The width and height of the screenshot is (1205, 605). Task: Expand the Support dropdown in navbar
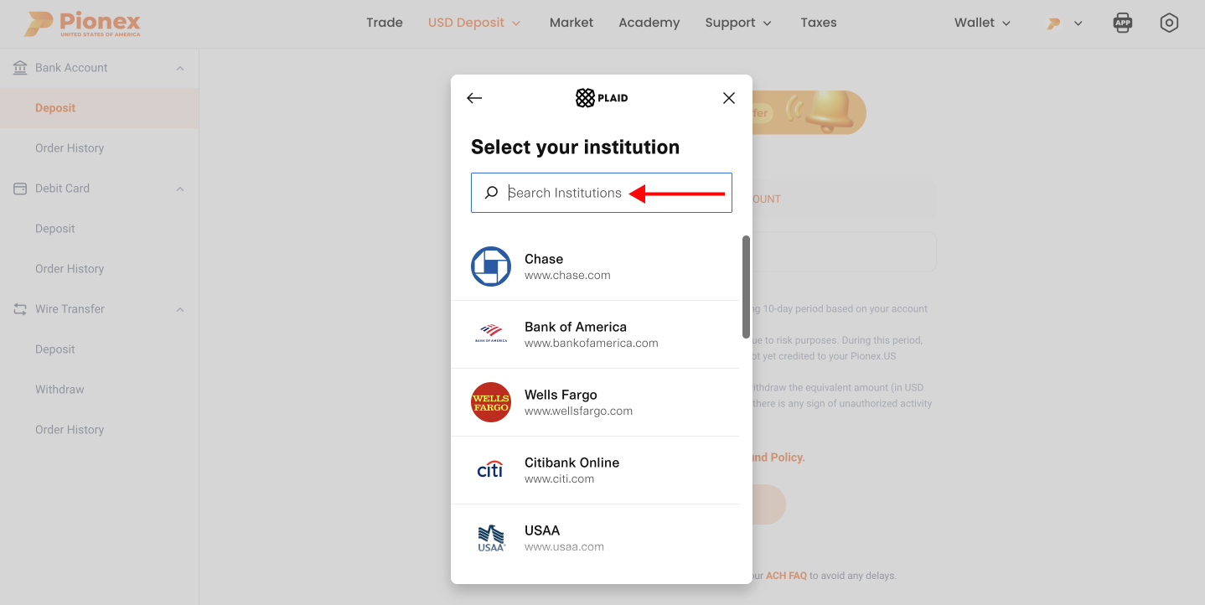click(738, 23)
